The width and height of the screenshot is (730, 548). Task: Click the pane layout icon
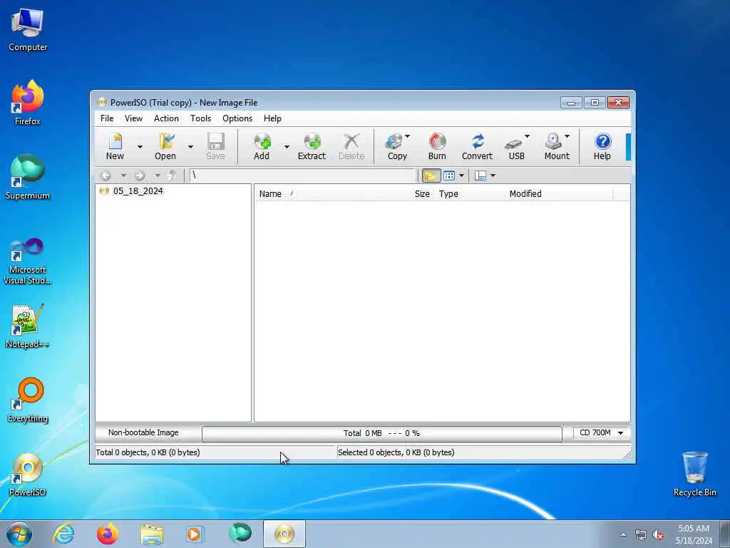[480, 176]
